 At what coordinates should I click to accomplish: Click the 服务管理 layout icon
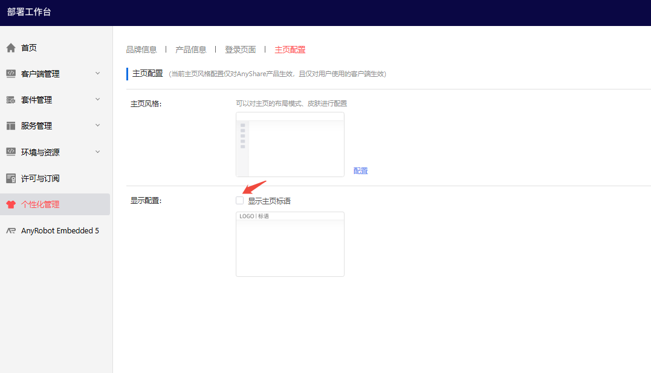click(11, 126)
